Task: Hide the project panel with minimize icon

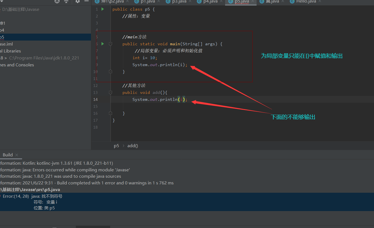Action: (87, 1)
